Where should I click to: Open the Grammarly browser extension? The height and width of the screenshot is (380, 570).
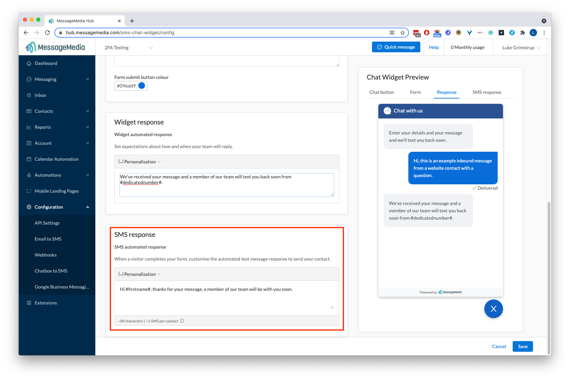pos(512,32)
